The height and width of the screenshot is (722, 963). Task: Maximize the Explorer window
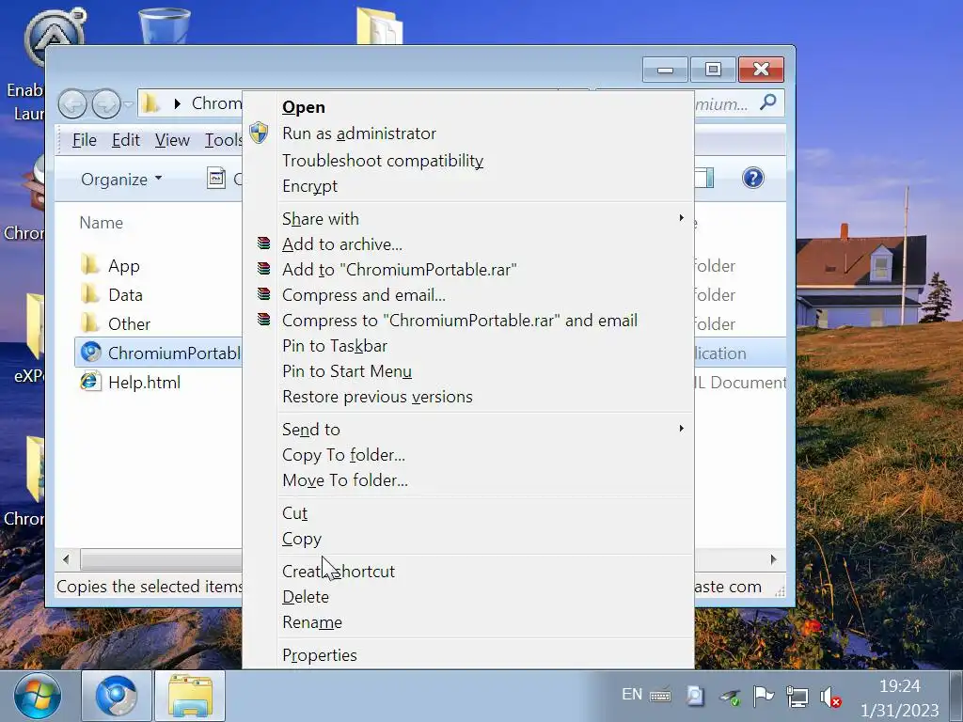tap(713, 70)
